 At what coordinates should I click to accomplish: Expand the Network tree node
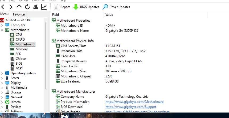[x=2, y=97]
